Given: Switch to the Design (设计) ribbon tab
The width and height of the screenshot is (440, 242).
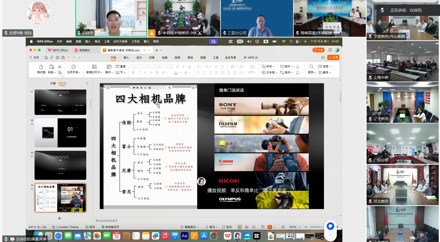Looking at the screenshot, I should (139, 58).
